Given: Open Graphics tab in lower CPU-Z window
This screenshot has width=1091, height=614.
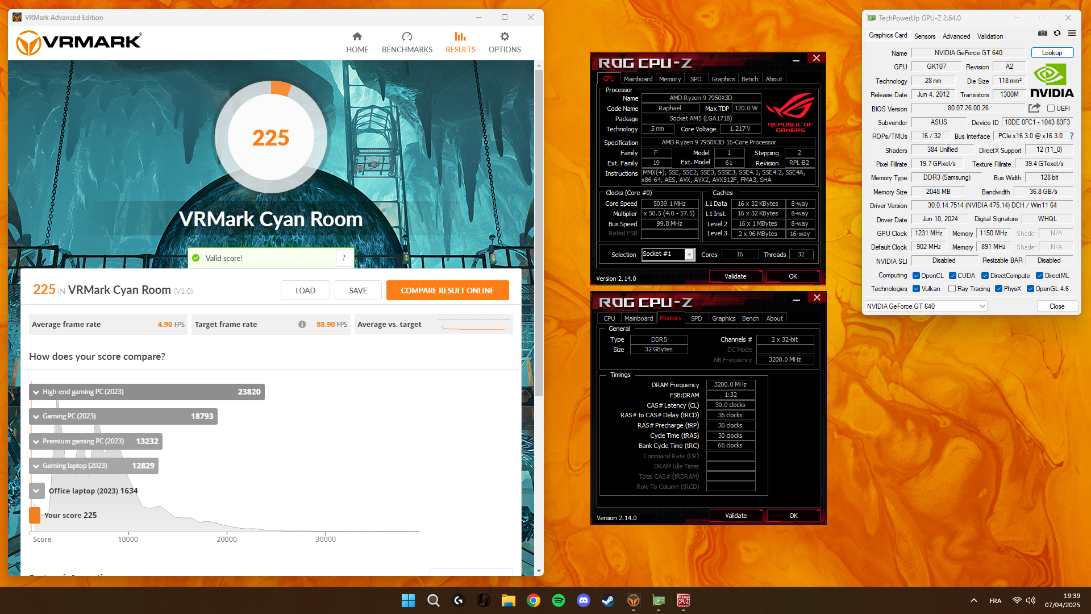Looking at the screenshot, I should click(x=723, y=318).
